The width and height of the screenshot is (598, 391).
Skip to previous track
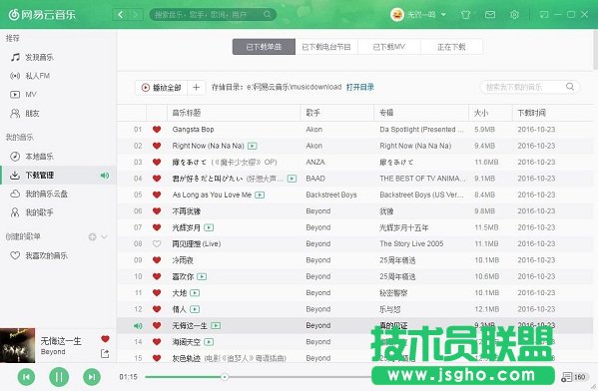(x=26, y=377)
